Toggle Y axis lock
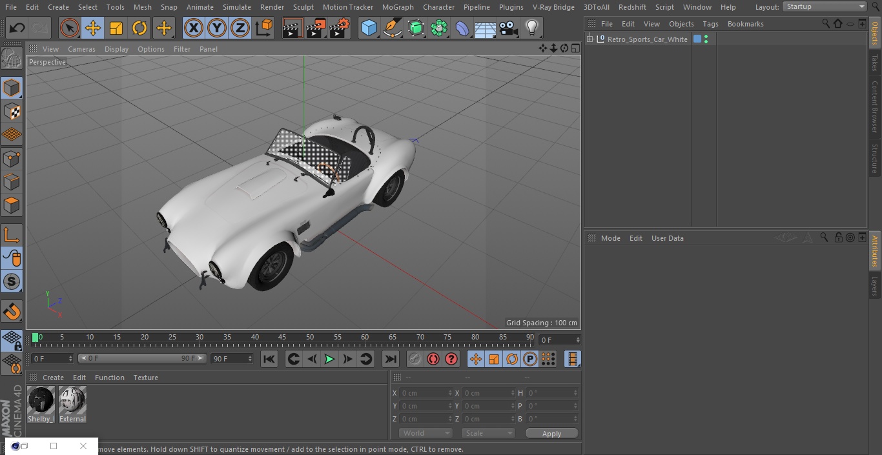The width and height of the screenshot is (882, 455). coord(217,28)
